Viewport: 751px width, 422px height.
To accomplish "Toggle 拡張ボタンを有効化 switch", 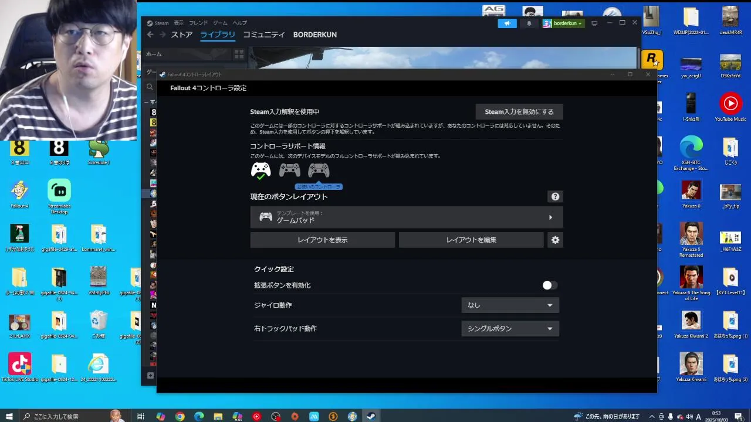I will (x=549, y=285).
